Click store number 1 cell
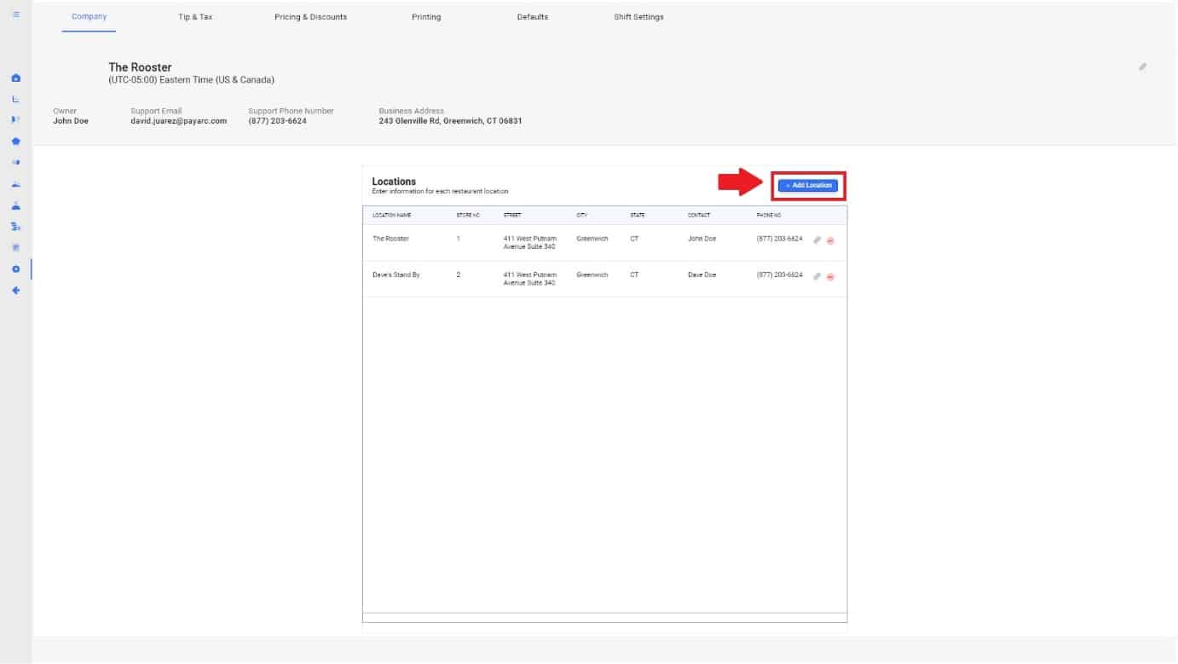This screenshot has width=1178, height=664. click(x=459, y=239)
